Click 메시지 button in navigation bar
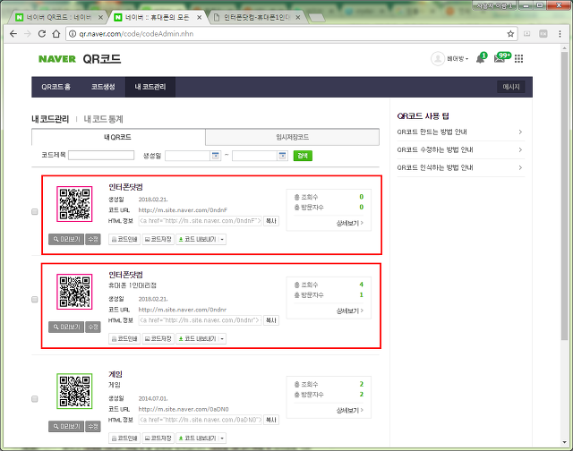The image size is (573, 451). (511, 87)
